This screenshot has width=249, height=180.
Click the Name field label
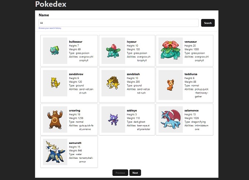coord(44,15)
